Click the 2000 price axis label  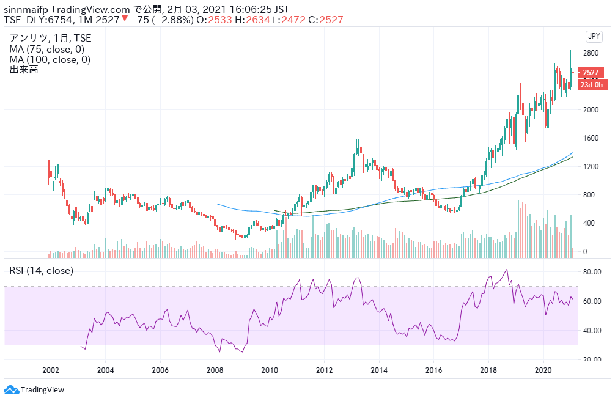[591, 109]
